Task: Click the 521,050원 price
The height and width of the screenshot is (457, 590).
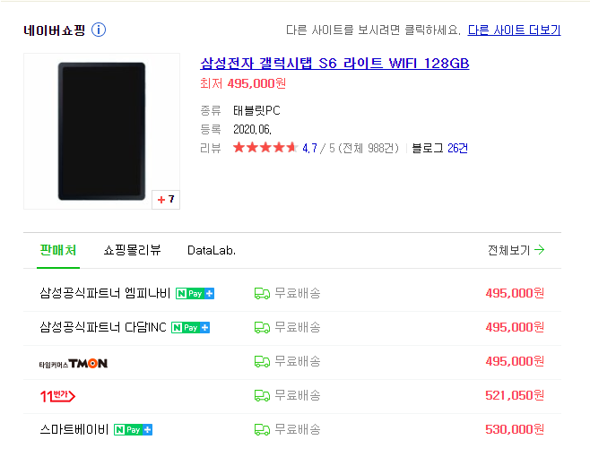Action: pos(515,395)
